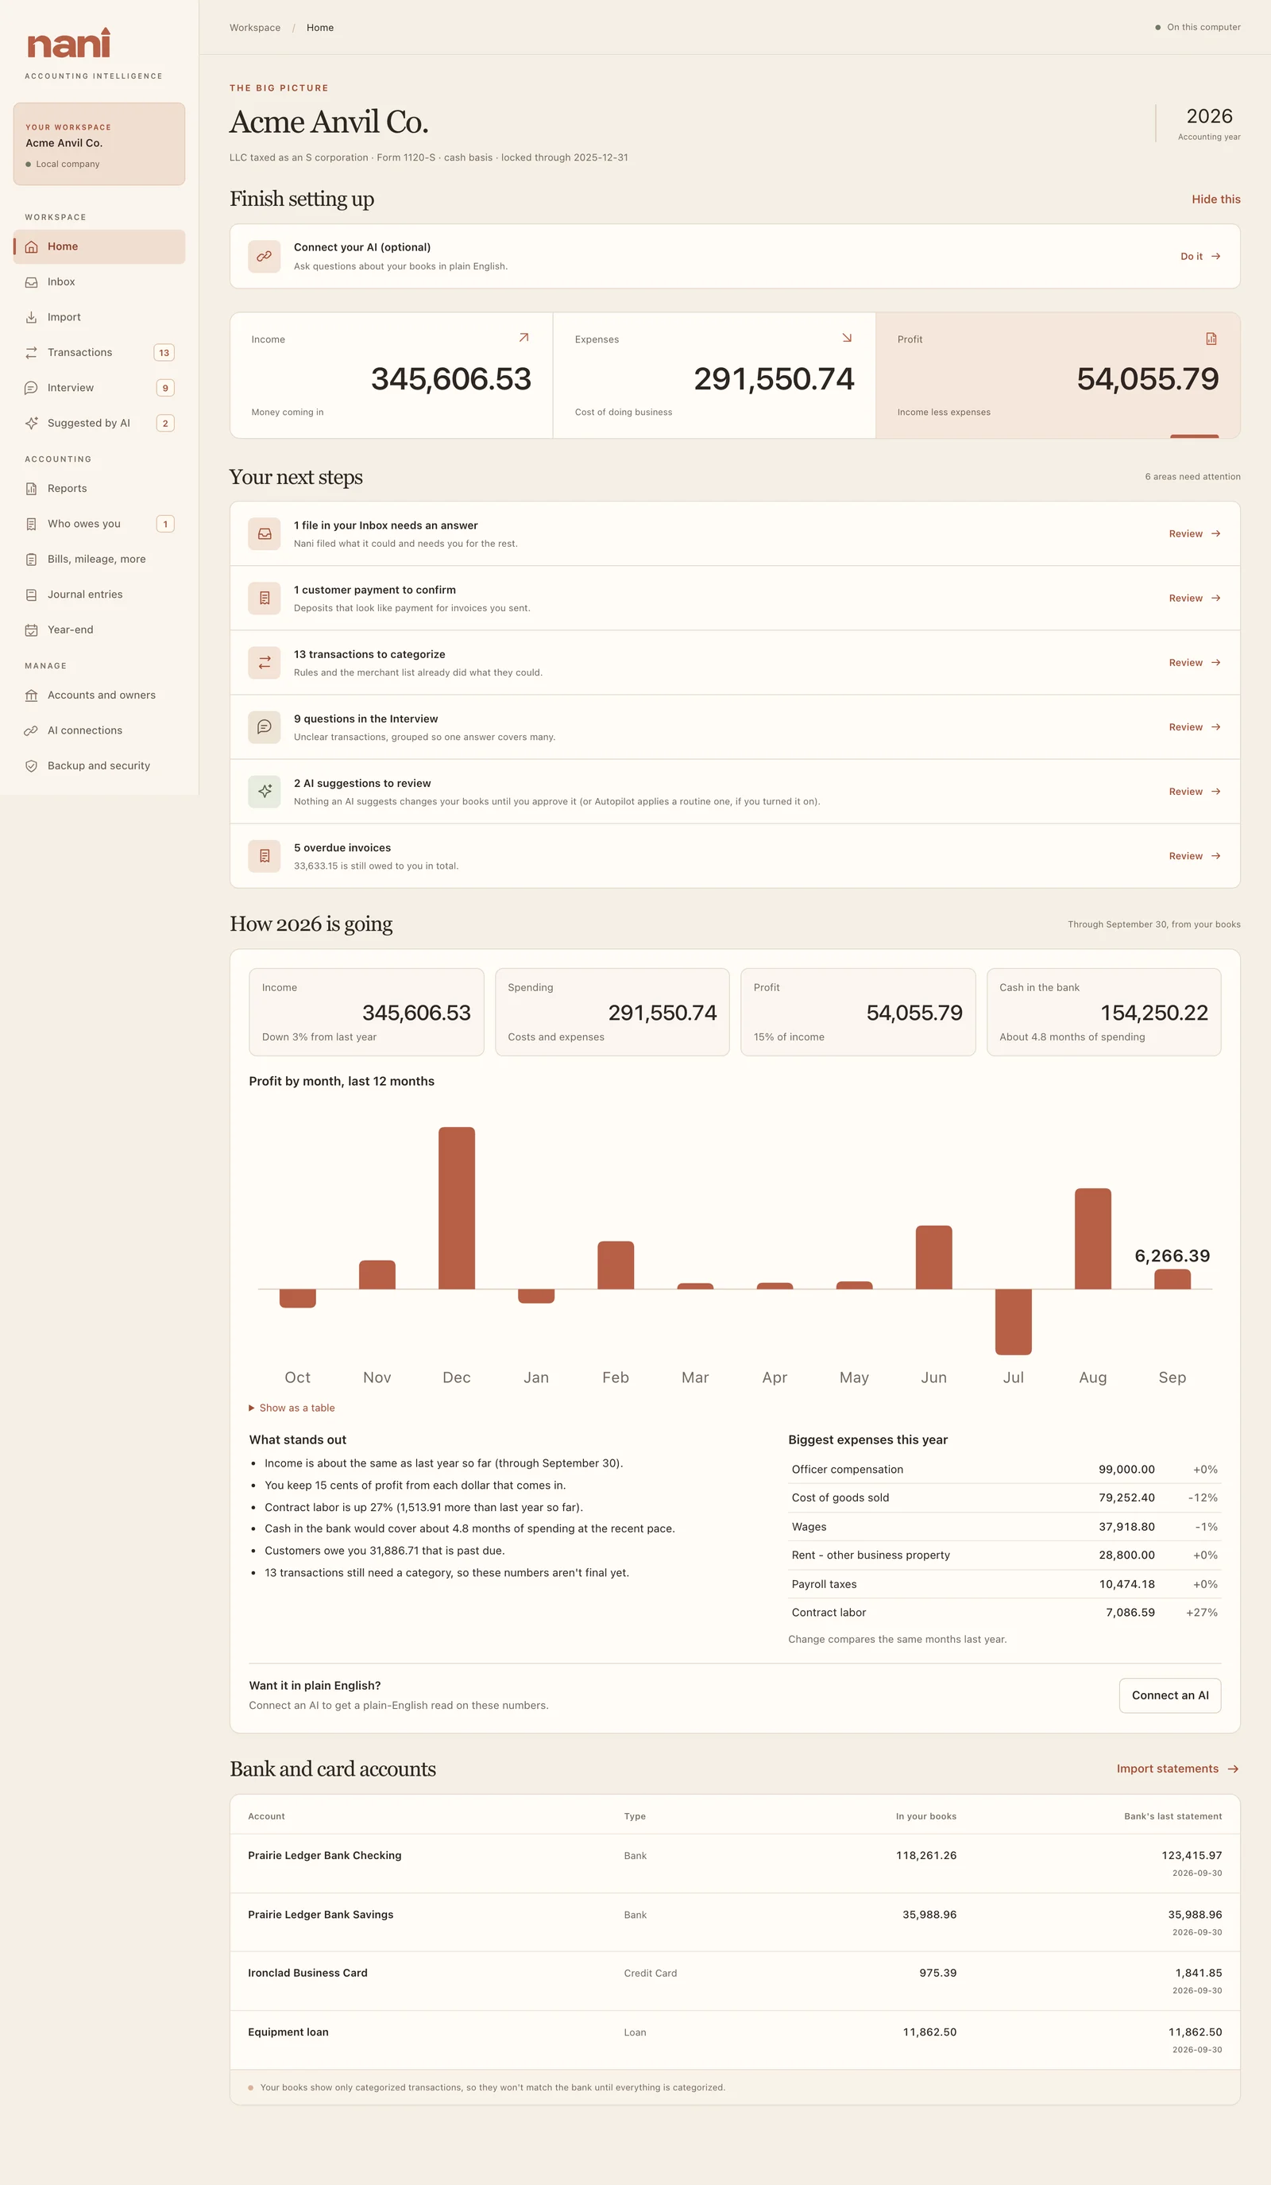
Task: Click Do it for Connect your AI
Action: [1200, 257]
